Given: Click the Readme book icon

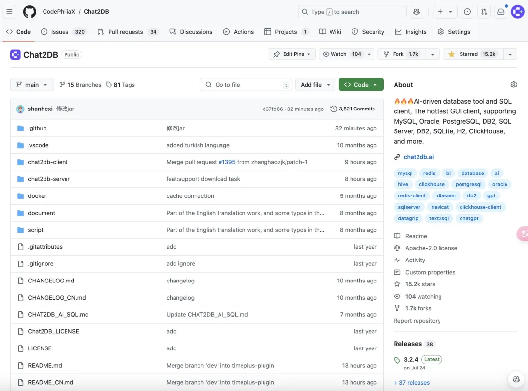Looking at the screenshot, I should tap(397, 236).
